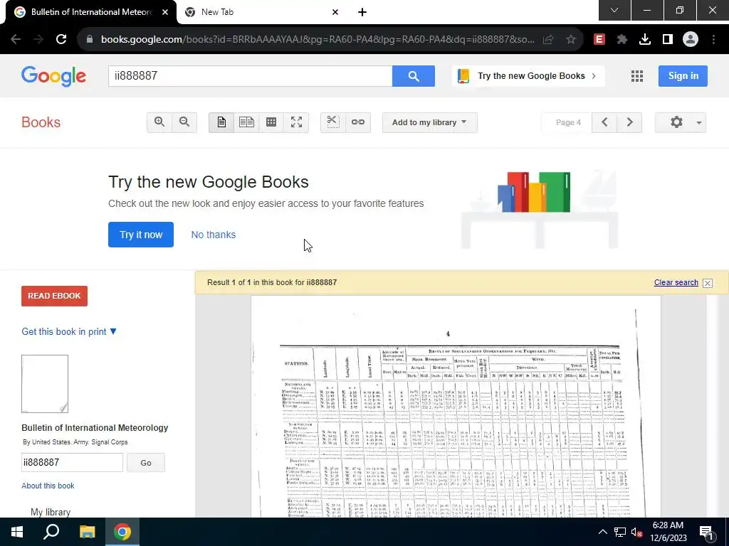Bookmark this page with star

point(571,40)
